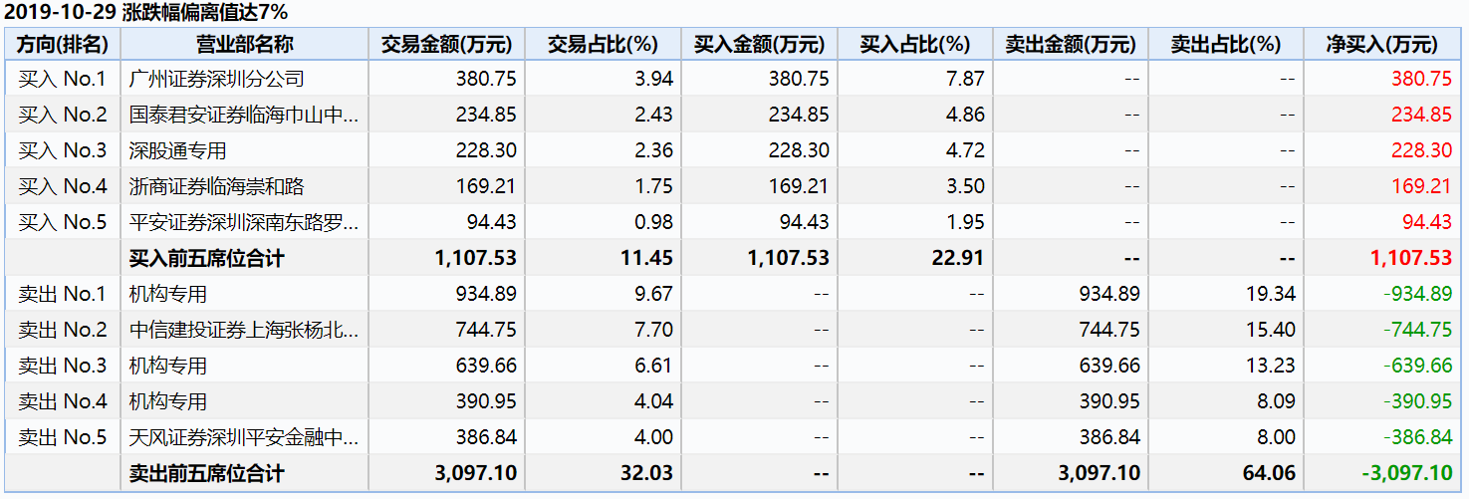1469x499 pixels.
Task: Click 天风证券深圳平安金融中 branch name
Action: tap(244, 437)
